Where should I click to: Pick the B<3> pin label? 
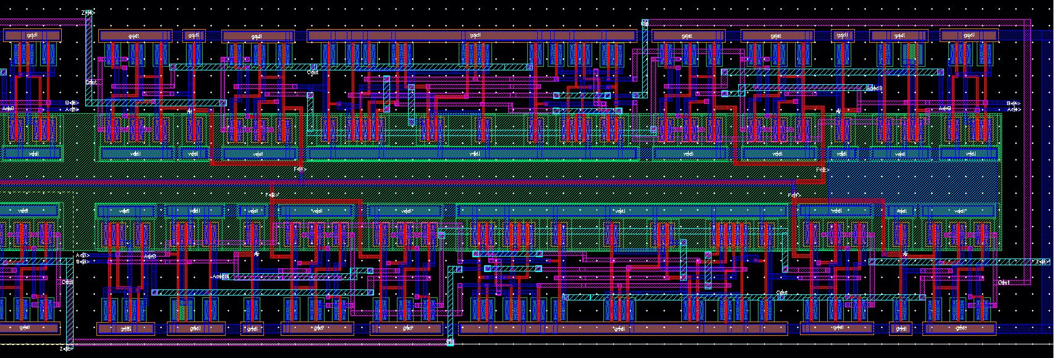83,262
